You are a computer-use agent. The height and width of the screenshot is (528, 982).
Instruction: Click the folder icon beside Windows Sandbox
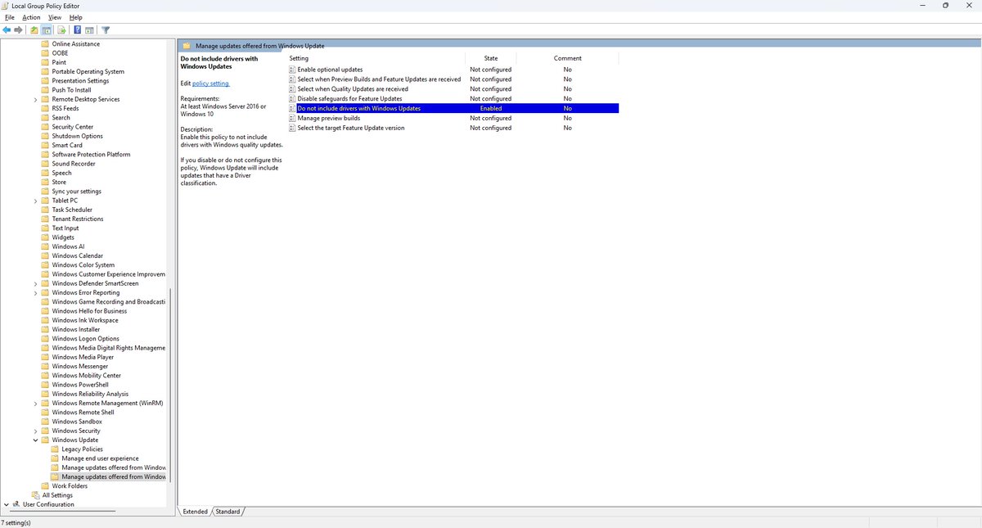(x=45, y=422)
